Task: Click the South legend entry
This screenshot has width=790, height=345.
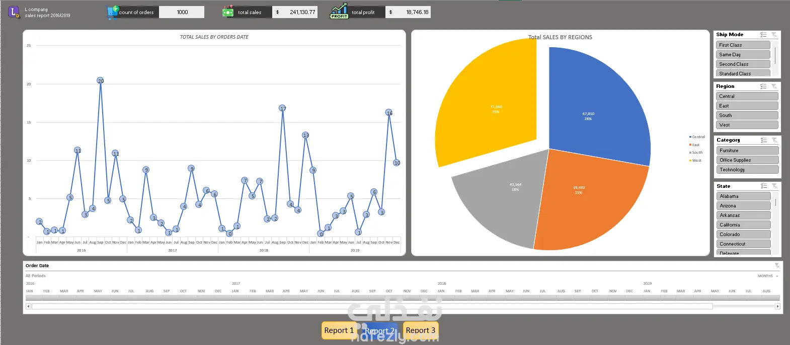Action: [x=696, y=153]
